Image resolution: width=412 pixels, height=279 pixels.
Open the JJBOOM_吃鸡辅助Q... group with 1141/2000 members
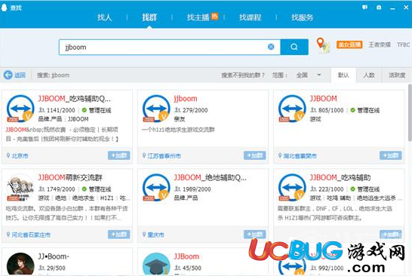pyautogui.click(x=75, y=99)
